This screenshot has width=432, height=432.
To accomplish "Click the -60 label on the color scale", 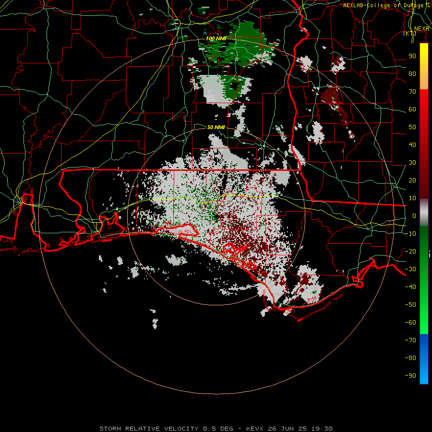I will point(410,323).
